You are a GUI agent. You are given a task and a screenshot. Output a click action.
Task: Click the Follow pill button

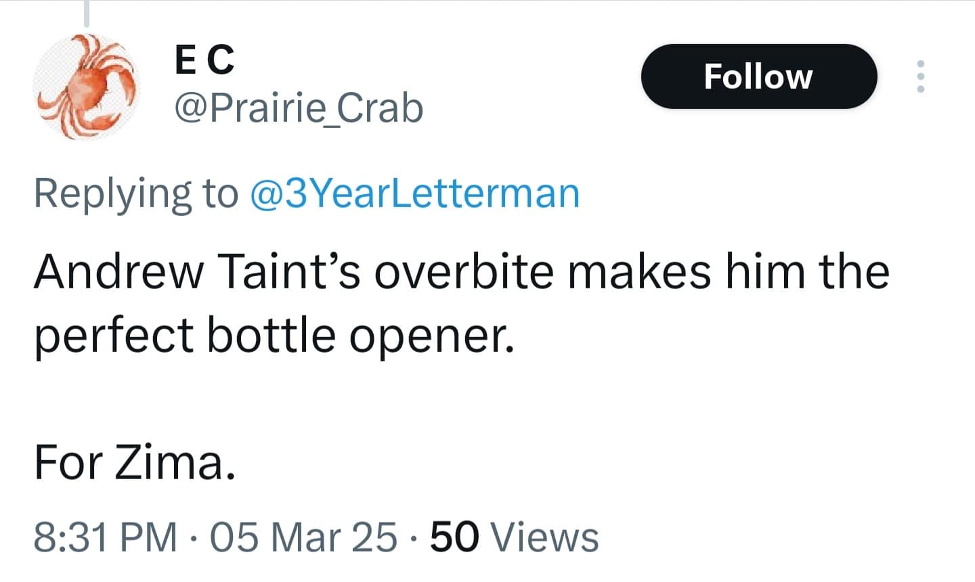pos(758,76)
